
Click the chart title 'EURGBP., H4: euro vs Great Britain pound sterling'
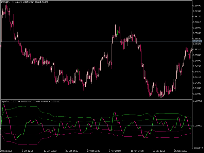[24, 2]
